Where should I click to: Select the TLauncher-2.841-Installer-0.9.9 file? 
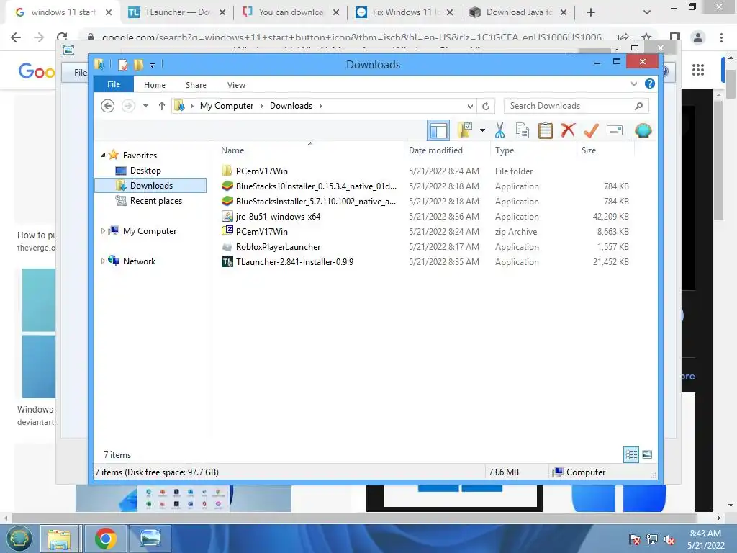pyautogui.click(x=425, y=262)
